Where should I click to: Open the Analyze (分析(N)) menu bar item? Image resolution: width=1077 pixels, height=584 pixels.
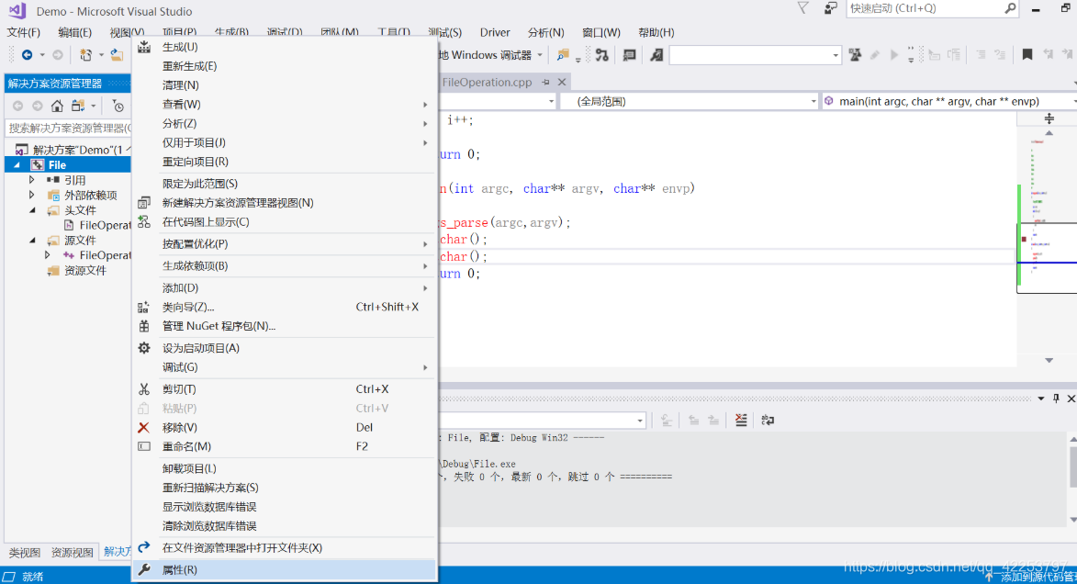pos(546,32)
